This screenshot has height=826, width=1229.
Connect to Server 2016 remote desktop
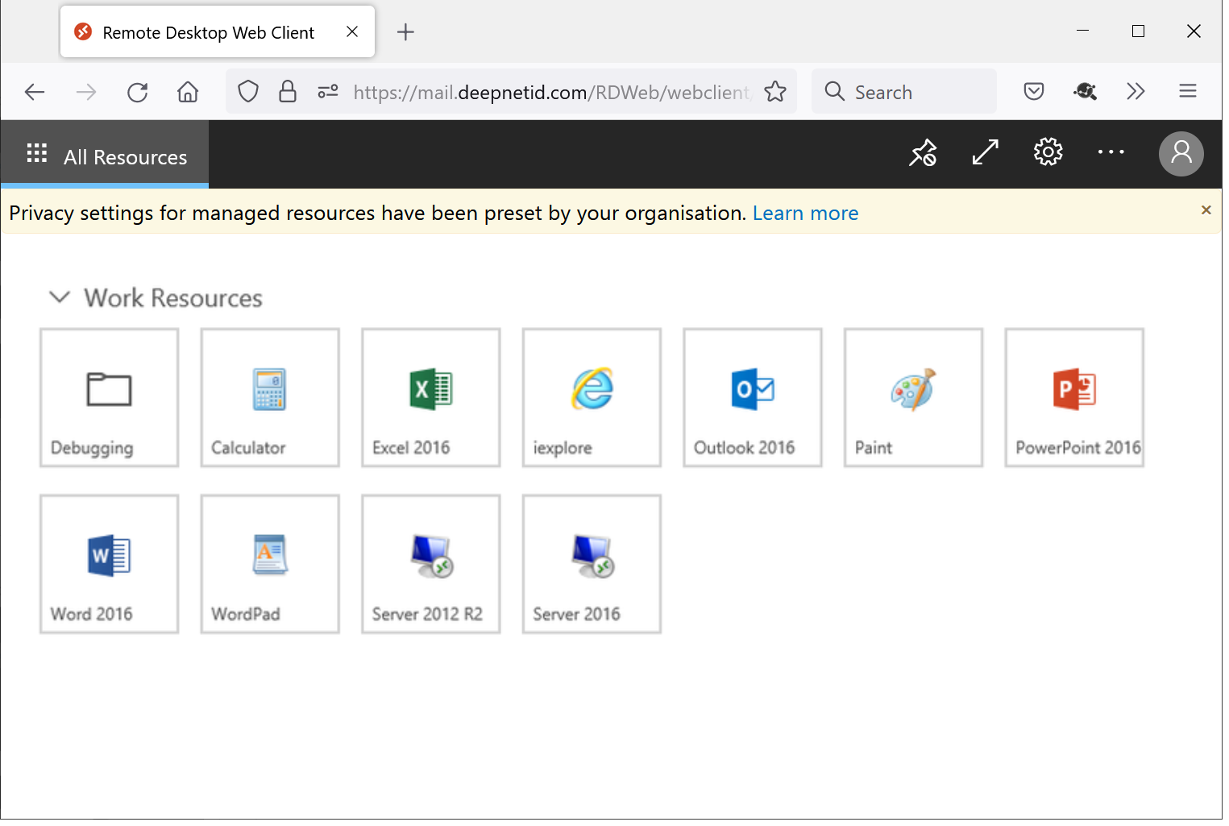pos(592,564)
